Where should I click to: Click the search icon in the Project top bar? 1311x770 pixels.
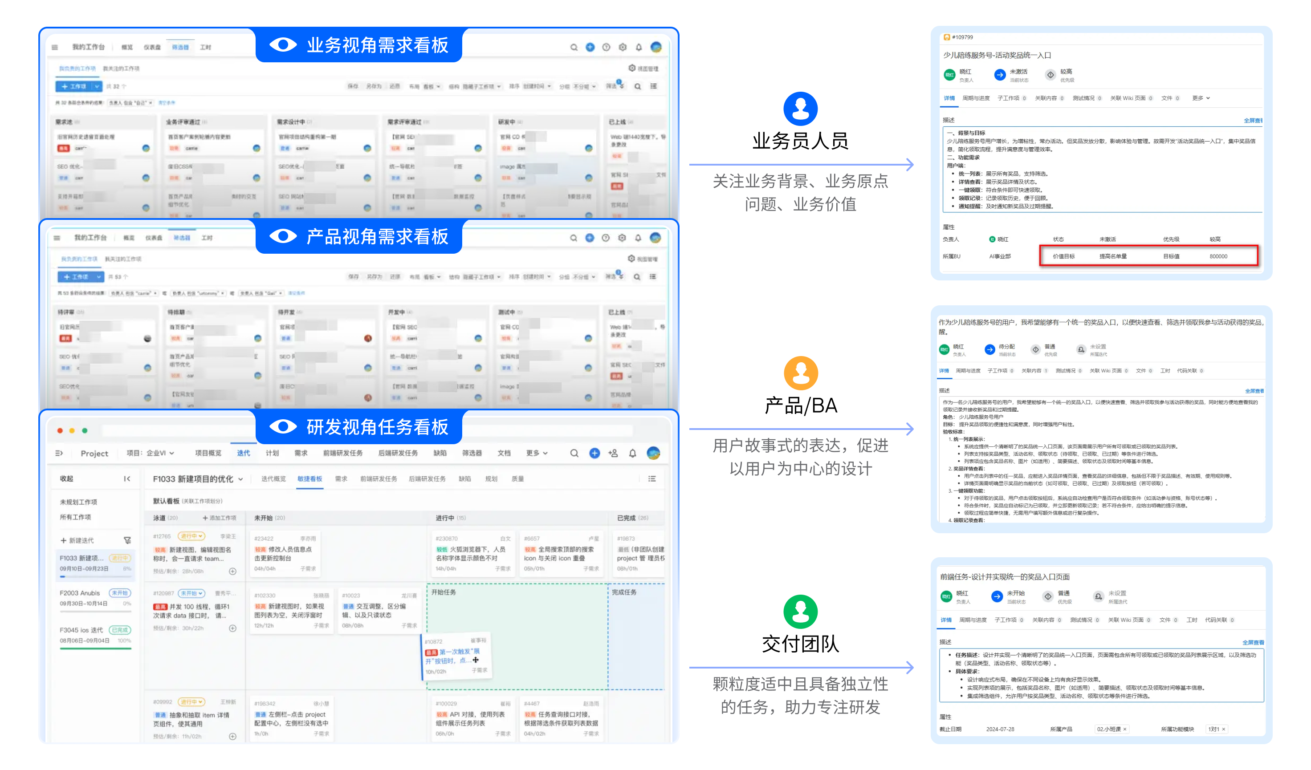coord(574,454)
